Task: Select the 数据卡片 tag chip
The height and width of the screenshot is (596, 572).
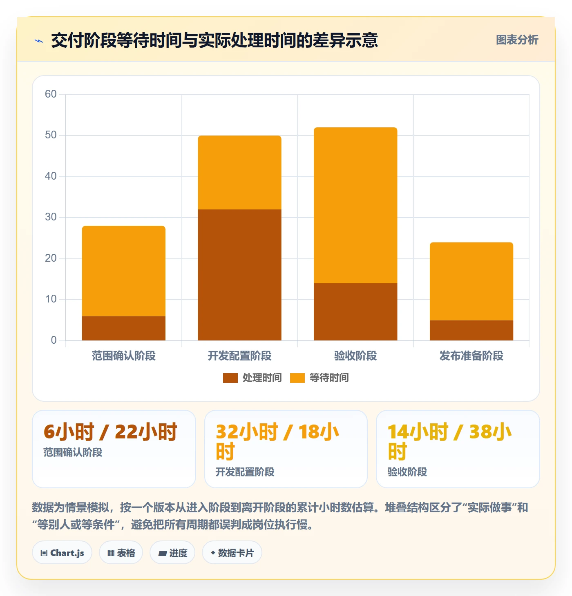Action: [232, 553]
